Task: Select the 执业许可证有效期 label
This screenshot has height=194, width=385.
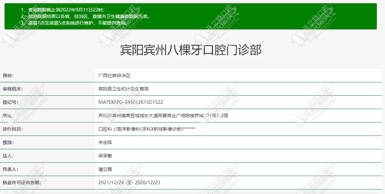Action: pyautogui.click(x=22, y=183)
